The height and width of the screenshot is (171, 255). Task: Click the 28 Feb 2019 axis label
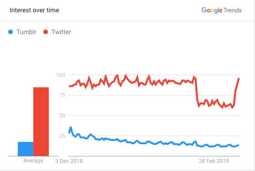coord(214,161)
